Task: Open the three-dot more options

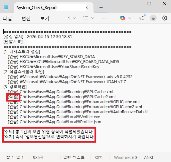Action: (x=104, y=18)
